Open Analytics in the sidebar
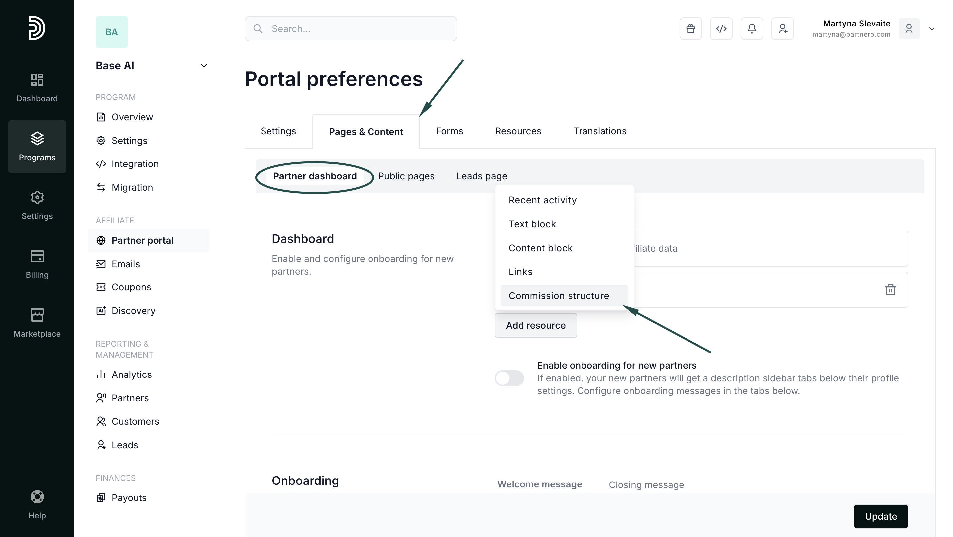The width and height of the screenshot is (953, 537). pyautogui.click(x=131, y=375)
